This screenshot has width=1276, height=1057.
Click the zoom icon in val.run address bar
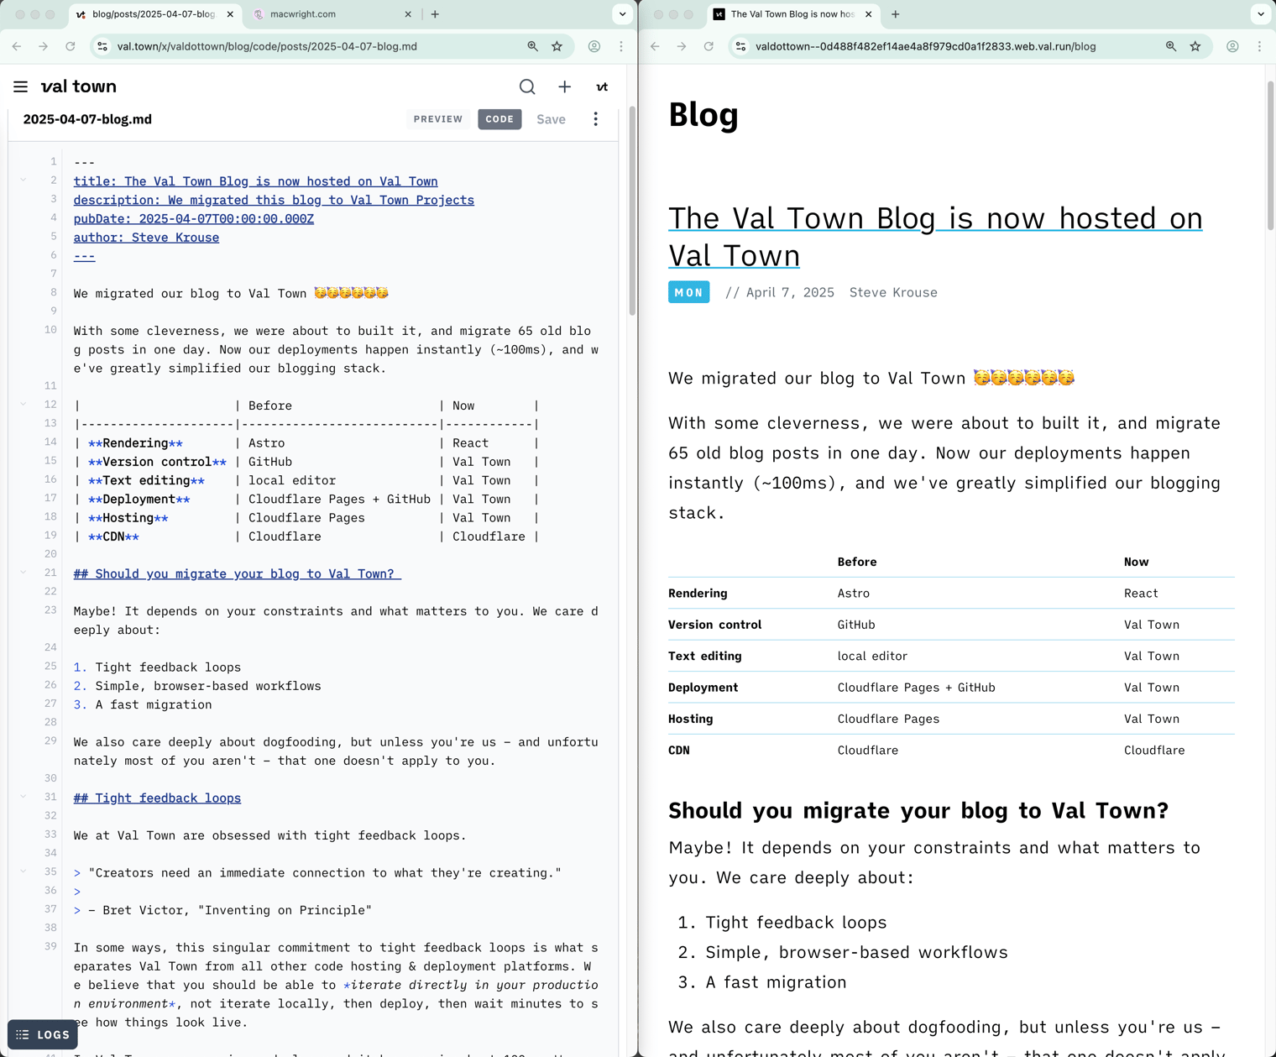pos(1171,47)
